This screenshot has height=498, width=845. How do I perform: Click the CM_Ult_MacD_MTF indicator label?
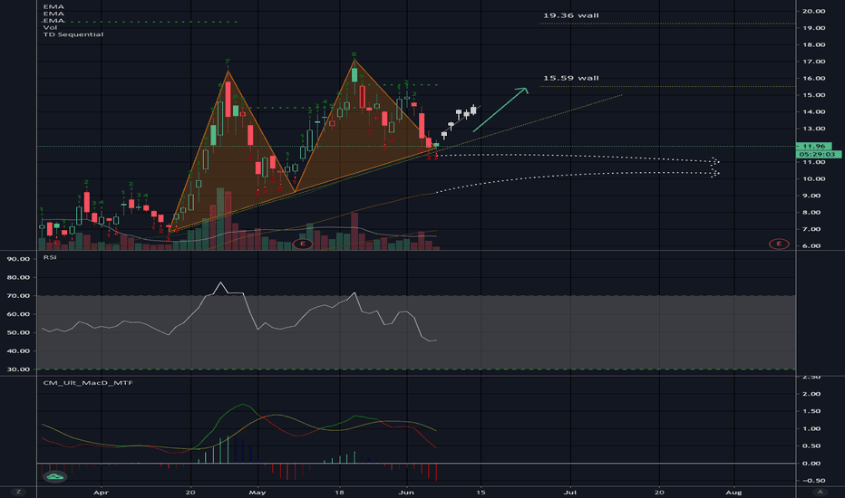pos(88,383)
